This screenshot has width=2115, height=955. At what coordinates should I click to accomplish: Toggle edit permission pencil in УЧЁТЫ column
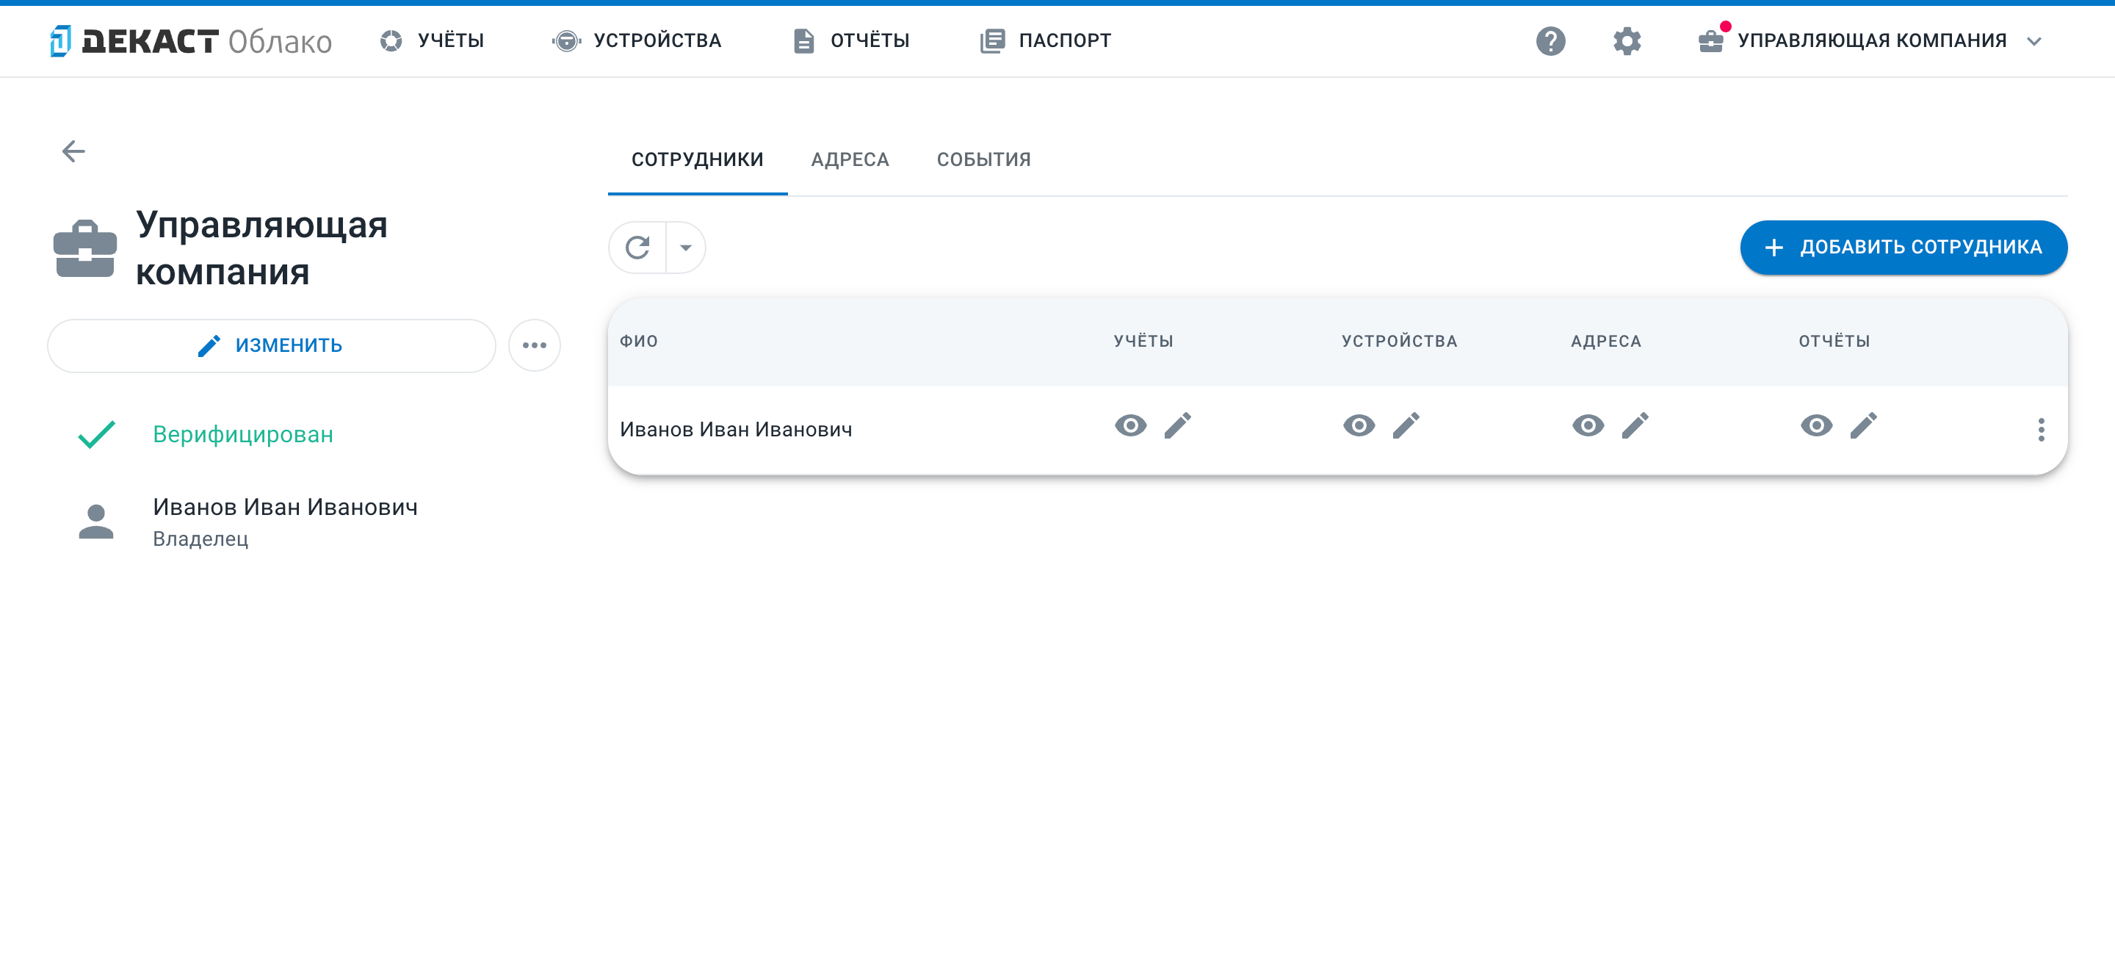(x=1177, y=425)
